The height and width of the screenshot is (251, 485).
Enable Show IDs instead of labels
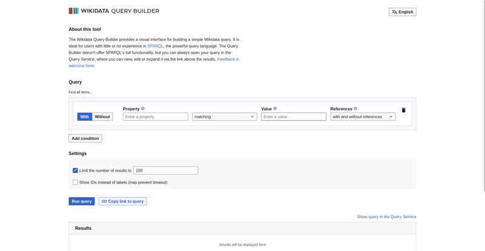pyautogui.click(x=75, y=182)
